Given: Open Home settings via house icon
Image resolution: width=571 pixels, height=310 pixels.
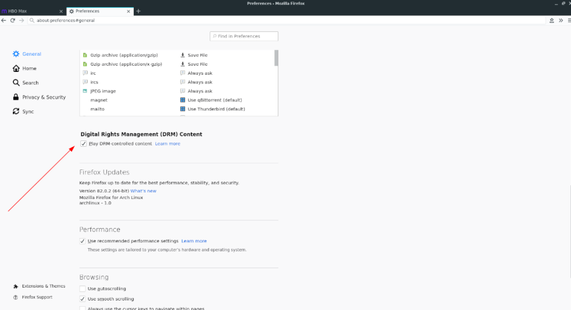Looking at the screenshot, I should coord(16,68).
